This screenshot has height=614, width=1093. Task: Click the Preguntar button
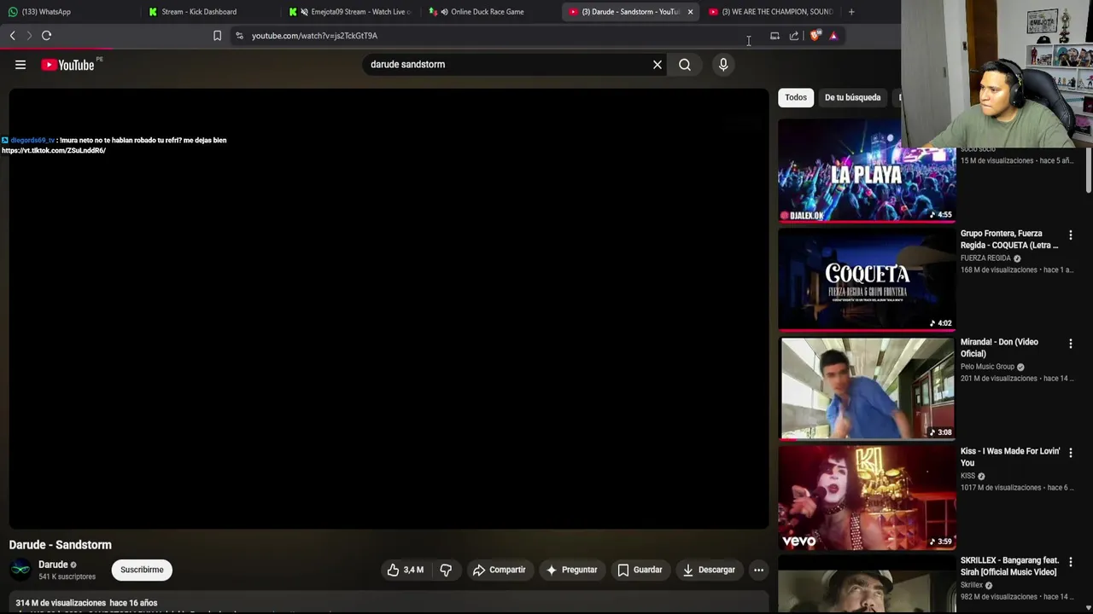[571, 570]
